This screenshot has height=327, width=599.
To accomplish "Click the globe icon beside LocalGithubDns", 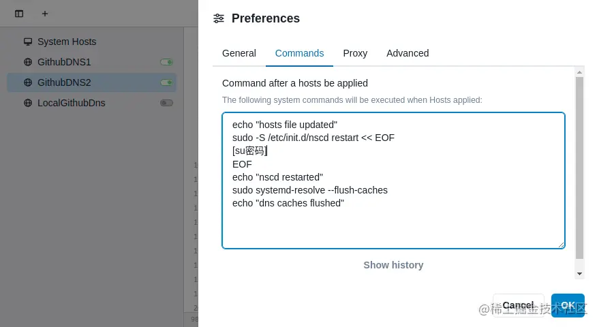I will tap(28, 103).
